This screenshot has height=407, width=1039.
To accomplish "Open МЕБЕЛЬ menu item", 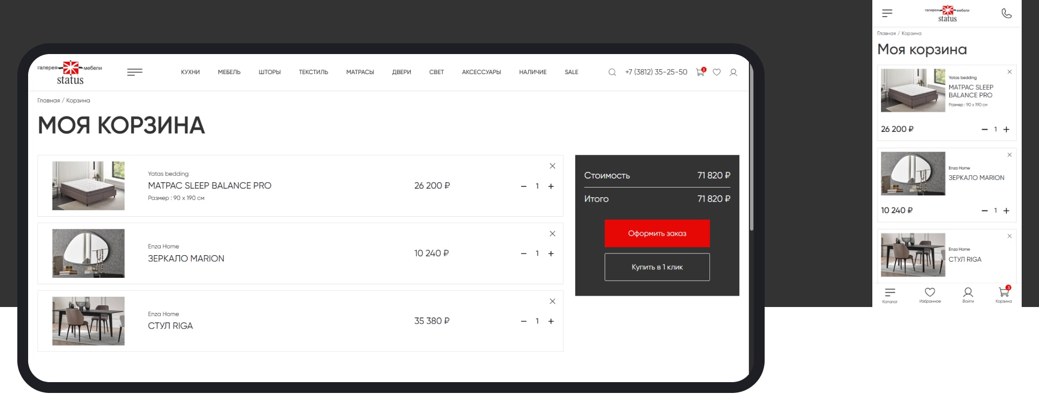I will coord(229,72).
